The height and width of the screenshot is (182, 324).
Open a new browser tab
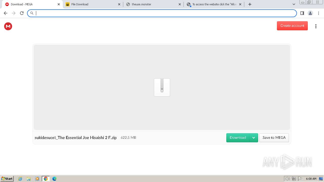coord(250,4)
